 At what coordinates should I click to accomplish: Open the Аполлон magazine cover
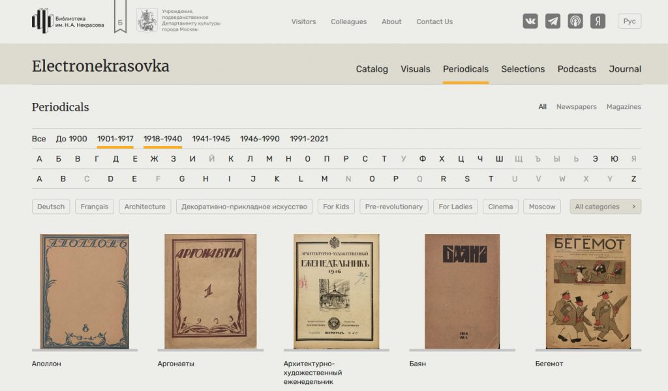85,291
